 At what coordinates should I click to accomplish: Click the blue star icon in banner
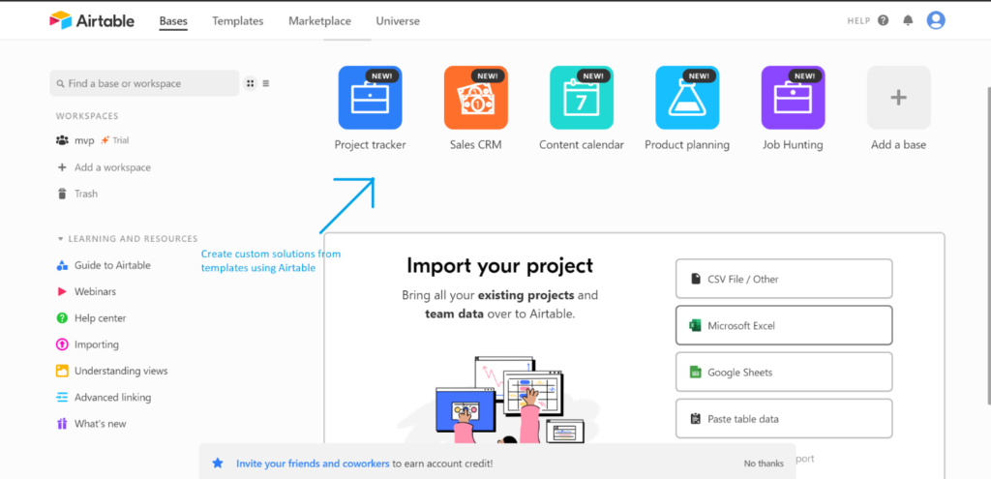tap(218, 464)
